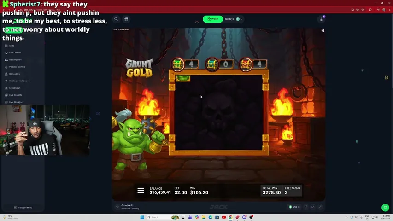This screenshot has height=221, width=393.
Task: Bookmark this page with Chrome star
Action: pos(363,10)
